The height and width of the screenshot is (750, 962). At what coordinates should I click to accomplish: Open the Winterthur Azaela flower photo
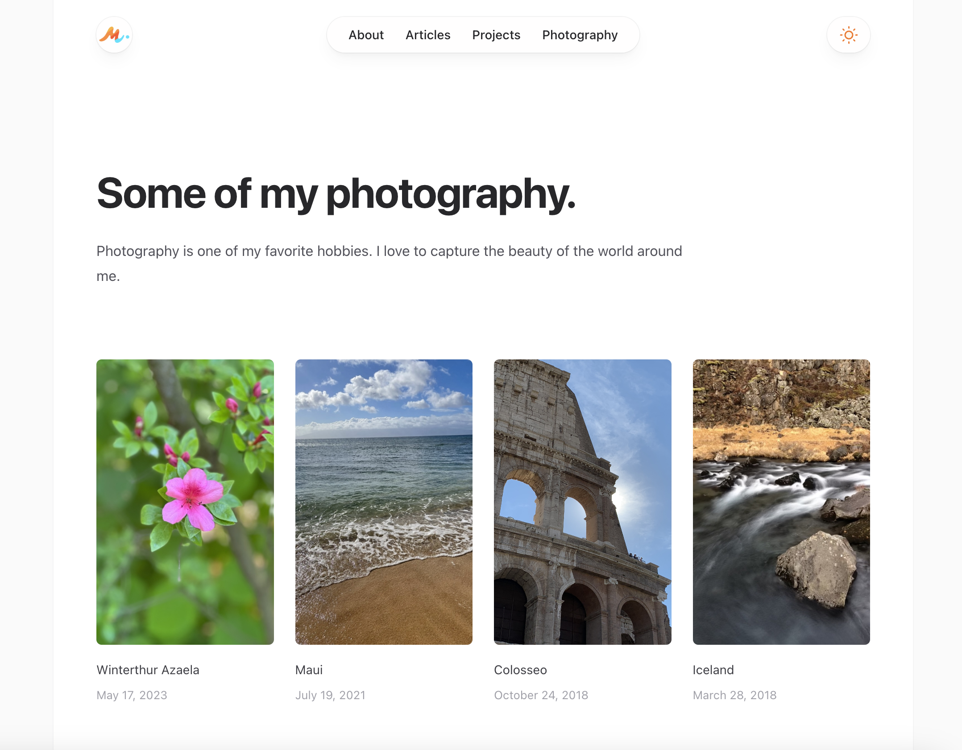pos(185,502)
